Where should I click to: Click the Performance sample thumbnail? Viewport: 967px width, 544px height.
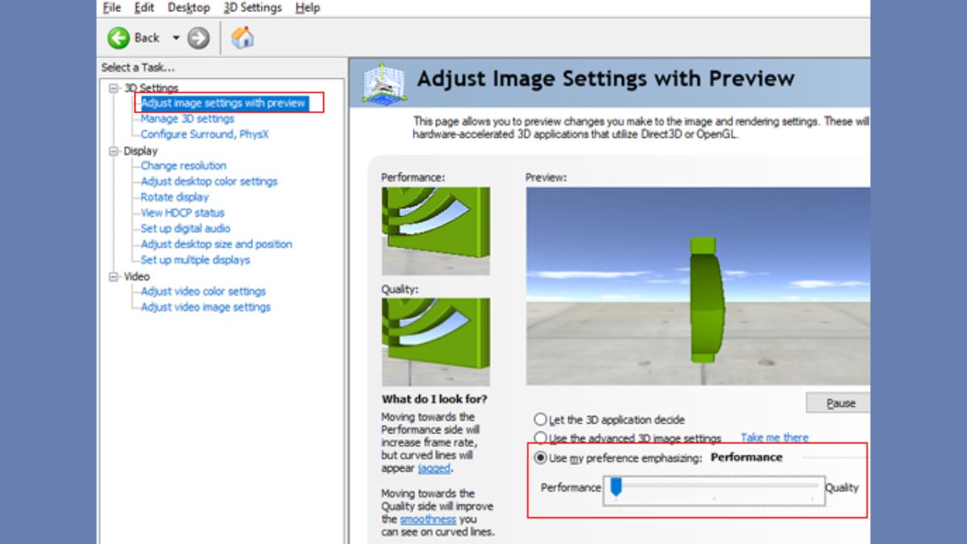[x=435, y=231]
